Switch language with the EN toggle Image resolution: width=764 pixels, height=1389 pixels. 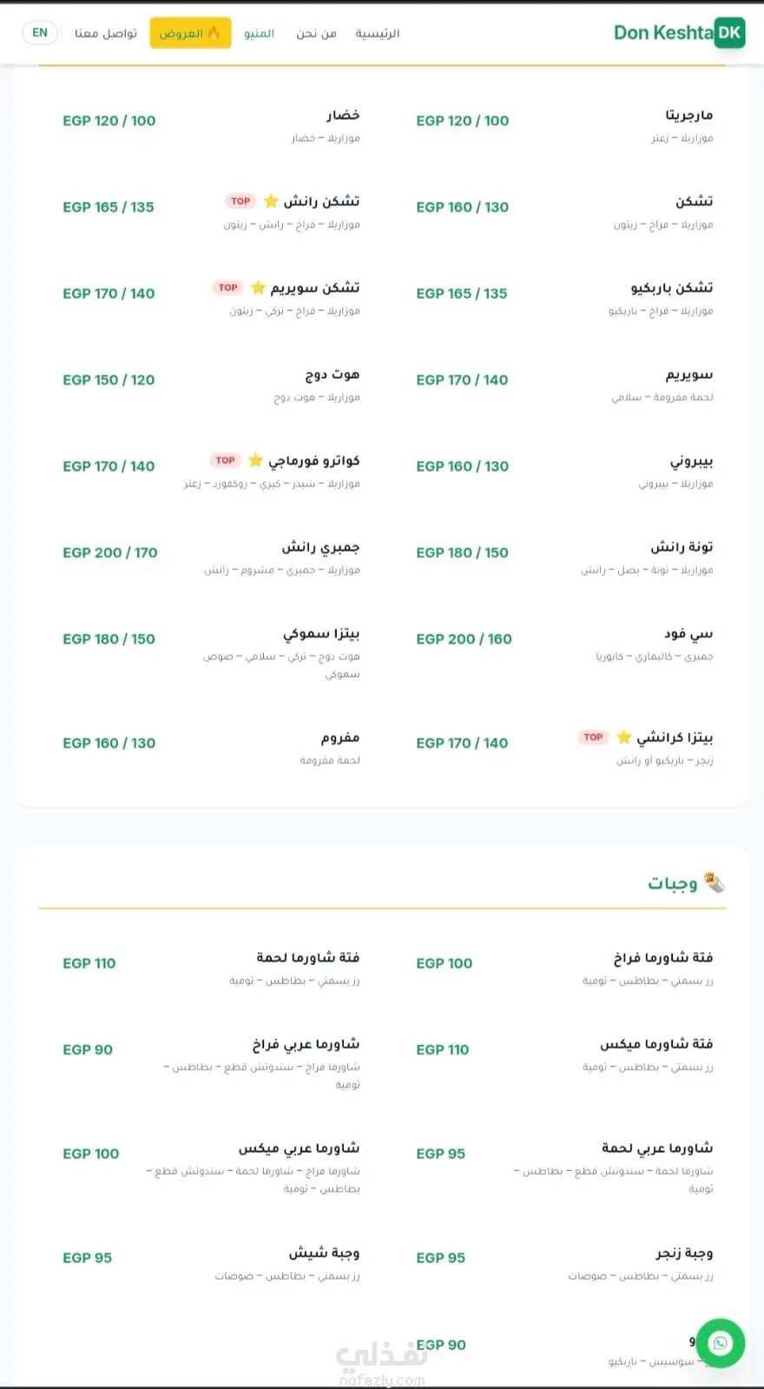[40, 33]
